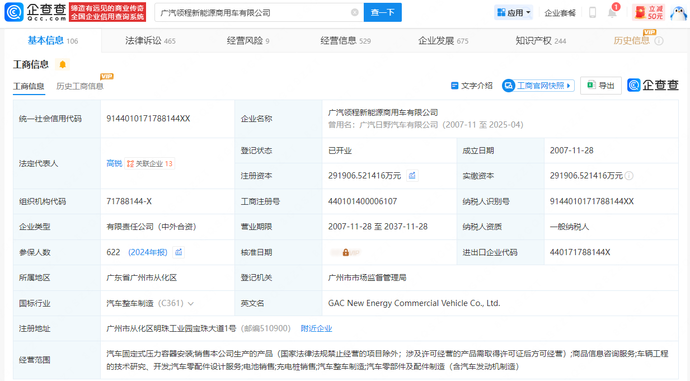Viewport: 690px width, 381px height.
Task: Click the 导出 export button
Action: click(x=600, y=86)
